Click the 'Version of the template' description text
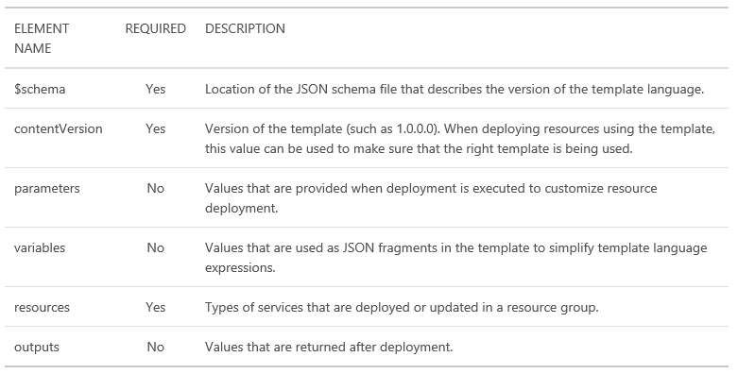The image size is (738, 374). click(x=460, y=139)
